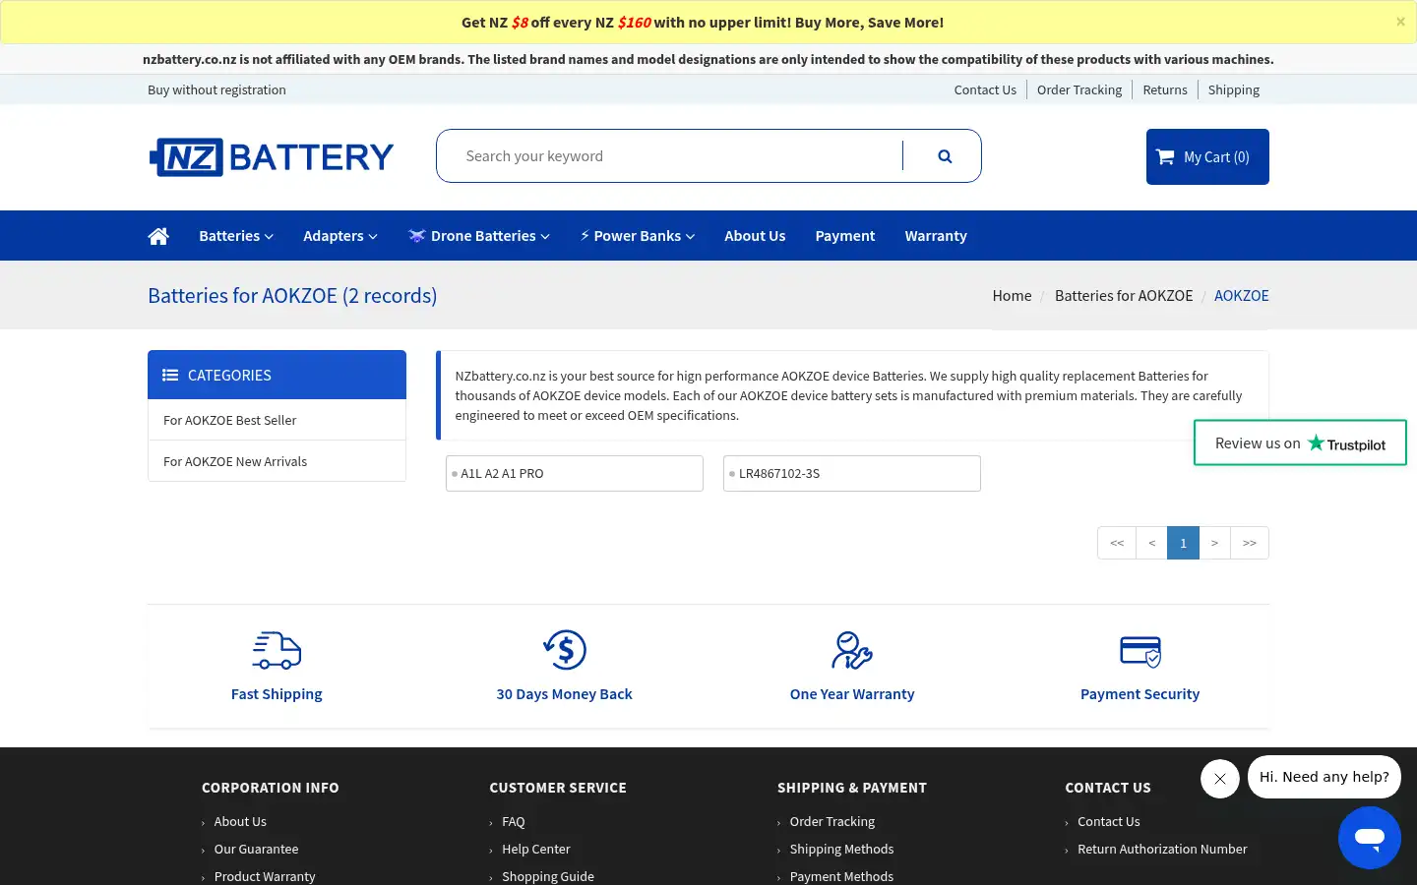
Task: Open footer Payment Methods link
Action: tap(841, 876)
